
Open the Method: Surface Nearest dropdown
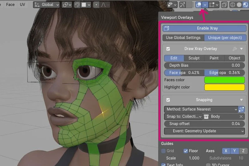[201, 109]
